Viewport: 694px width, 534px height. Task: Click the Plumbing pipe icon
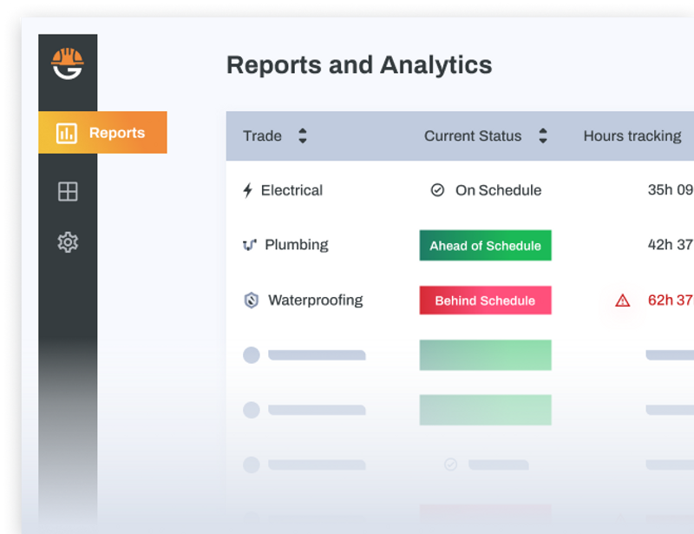click(250, 245)
